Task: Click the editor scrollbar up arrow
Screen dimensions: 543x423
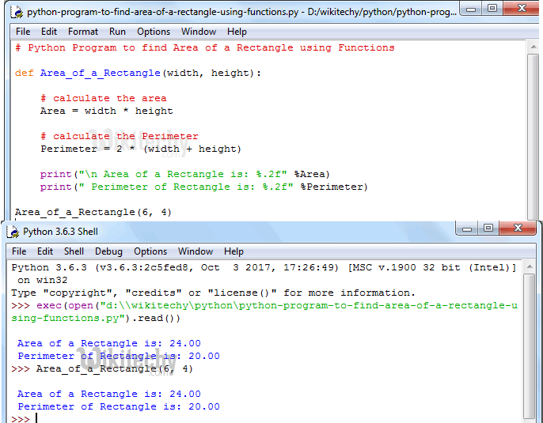Action: (534, 47)
